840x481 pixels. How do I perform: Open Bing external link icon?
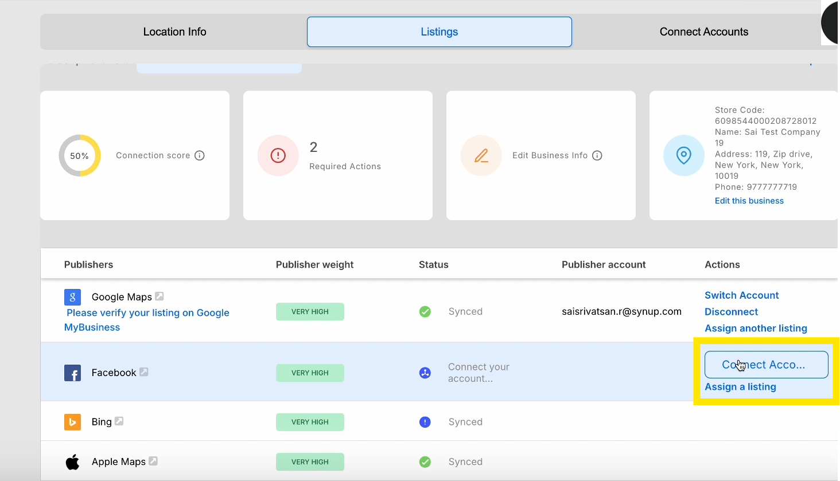click(119, 421)
